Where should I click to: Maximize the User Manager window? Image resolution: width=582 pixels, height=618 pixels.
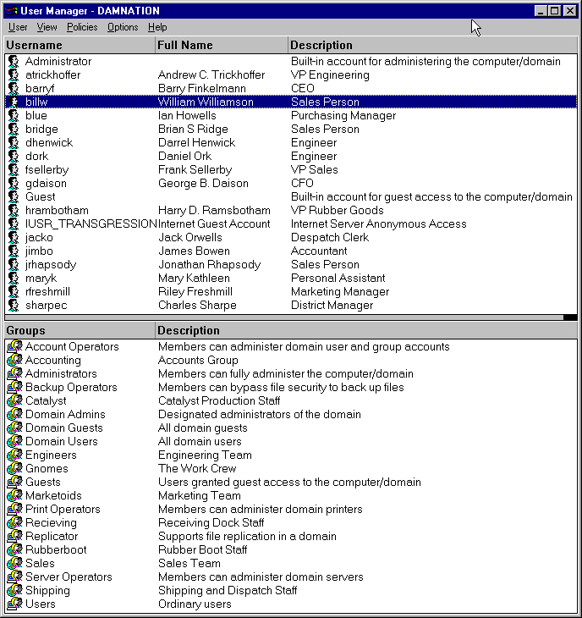pyautogui.click(x=555, y=11)
